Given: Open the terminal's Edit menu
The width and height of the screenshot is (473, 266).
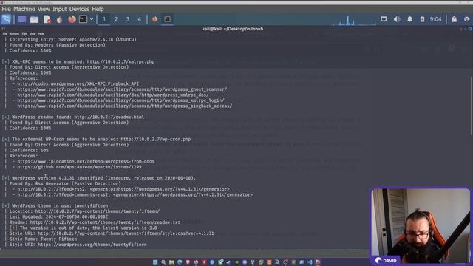Looking at the screenshot, I should coord(24,34).
